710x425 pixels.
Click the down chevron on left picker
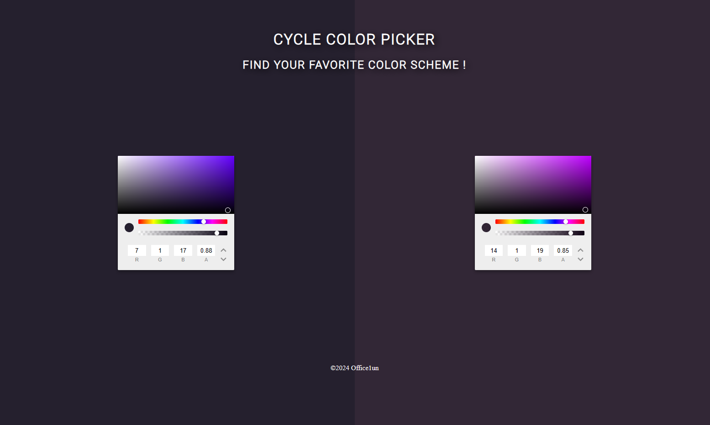[223, 259]
